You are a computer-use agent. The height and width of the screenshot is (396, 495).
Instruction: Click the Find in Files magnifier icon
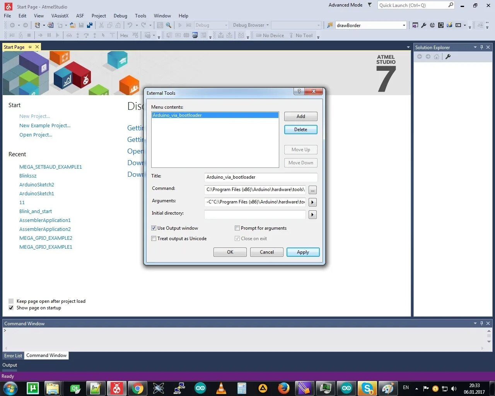[x=169, y=25]
